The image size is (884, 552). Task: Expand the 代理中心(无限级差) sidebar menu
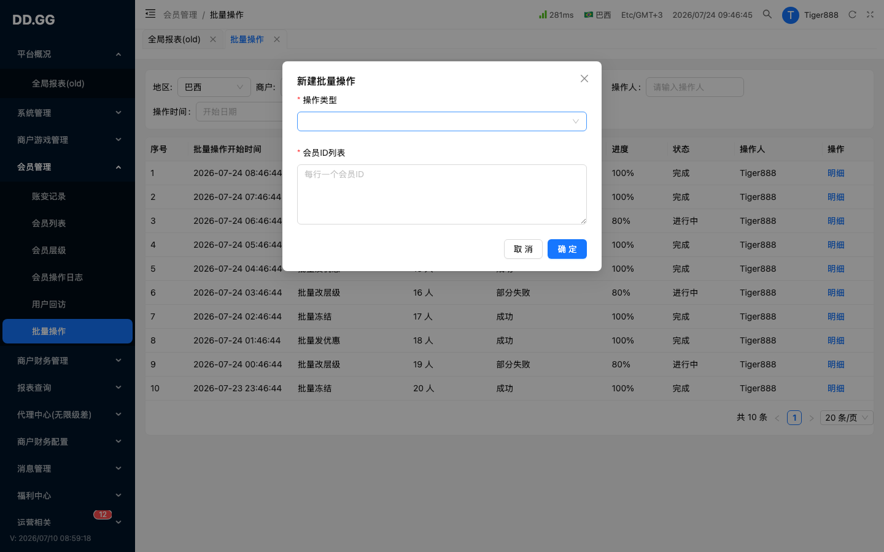click(68, 415)
